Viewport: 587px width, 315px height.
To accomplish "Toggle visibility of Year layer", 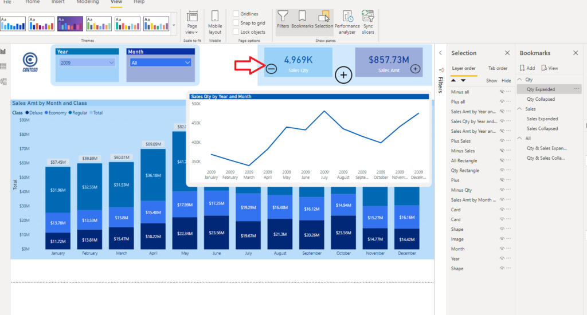I will click(x=502, y=258).
